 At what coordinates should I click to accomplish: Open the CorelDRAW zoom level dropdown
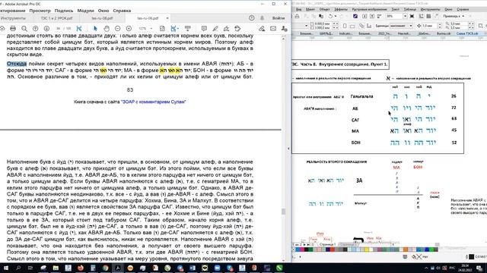[x=405, y=16]
